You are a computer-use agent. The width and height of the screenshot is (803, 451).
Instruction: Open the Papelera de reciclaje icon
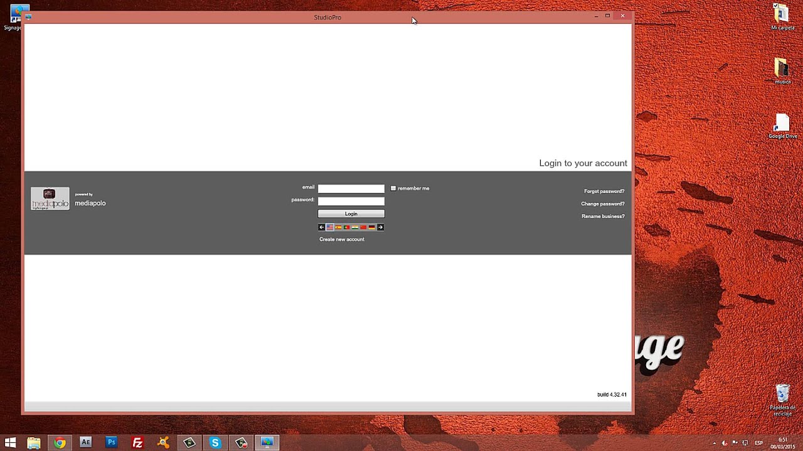782,400
